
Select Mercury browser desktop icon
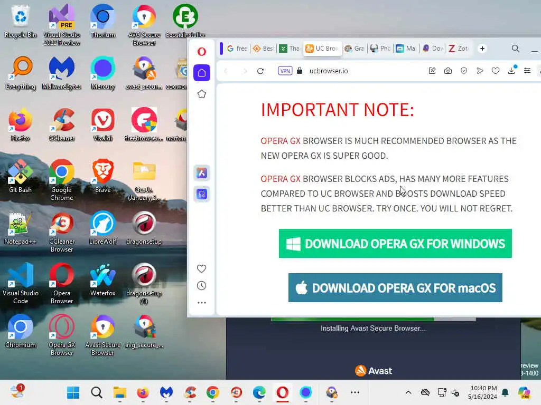pos(103,73)
